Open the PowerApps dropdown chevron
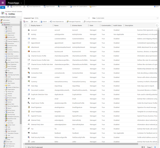Screen dimensions: 160x148 coord(21,3)
